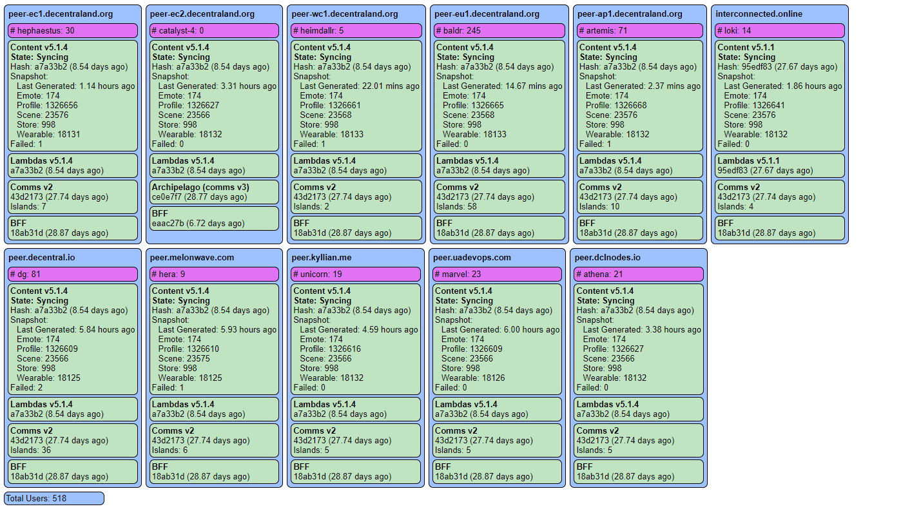Click 'Last Generated: 6.00 hours ago'
Image resolution: width=921 pixels, height=520 pixels.
click(501, 329)
